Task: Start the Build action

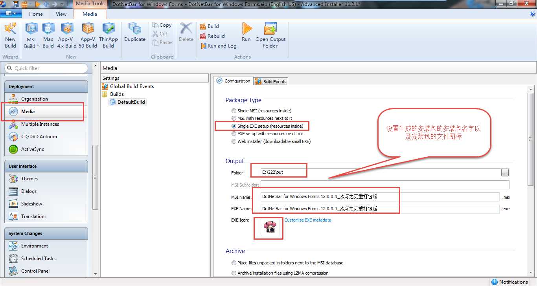Action: pyautogui.click(x=210, y=26)
